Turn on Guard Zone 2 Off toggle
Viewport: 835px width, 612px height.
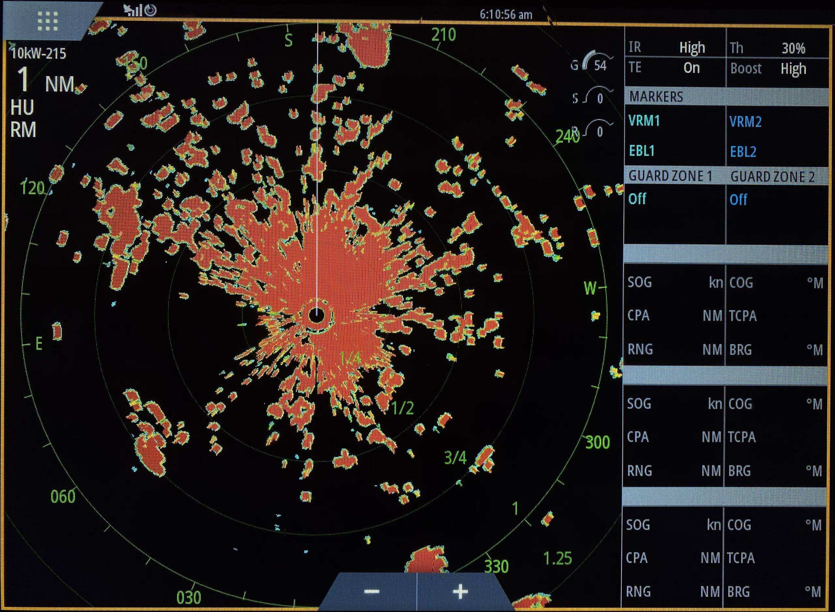pos(738,200)
